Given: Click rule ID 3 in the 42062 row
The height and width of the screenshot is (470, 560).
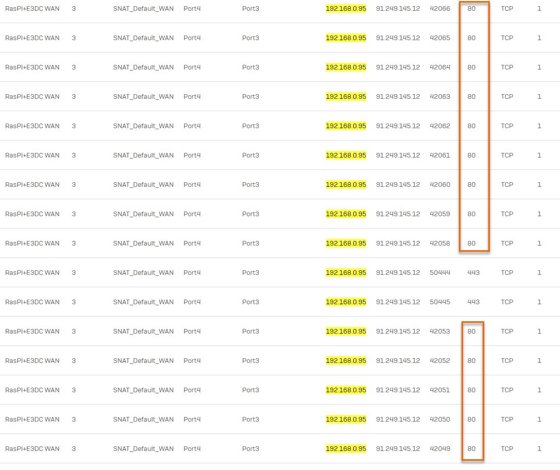Looking at the screenshot, I should coord(74,126).
